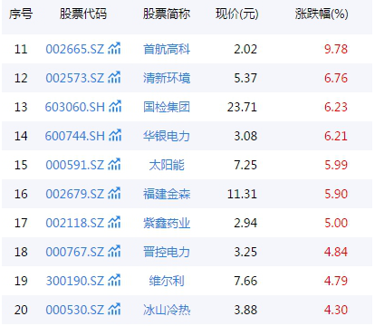Screen dimensions: 375x326
Task: Select price value 2.02
Action: [x=245, y=49]
